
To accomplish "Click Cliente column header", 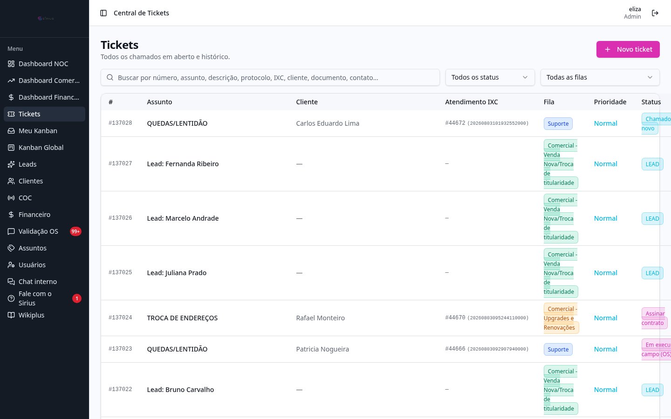I will (307, 102).
